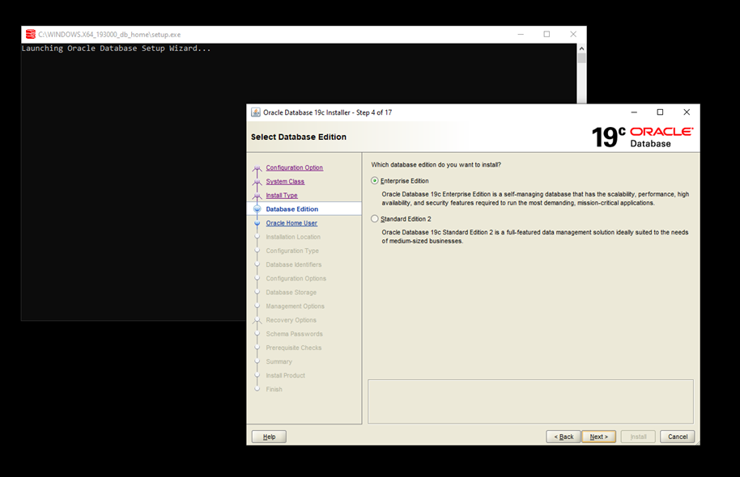Image resolution: width=740 pixels, height=477 pixels.
Task: Click the Database Storage step label
Action: [x=291, y=293]
